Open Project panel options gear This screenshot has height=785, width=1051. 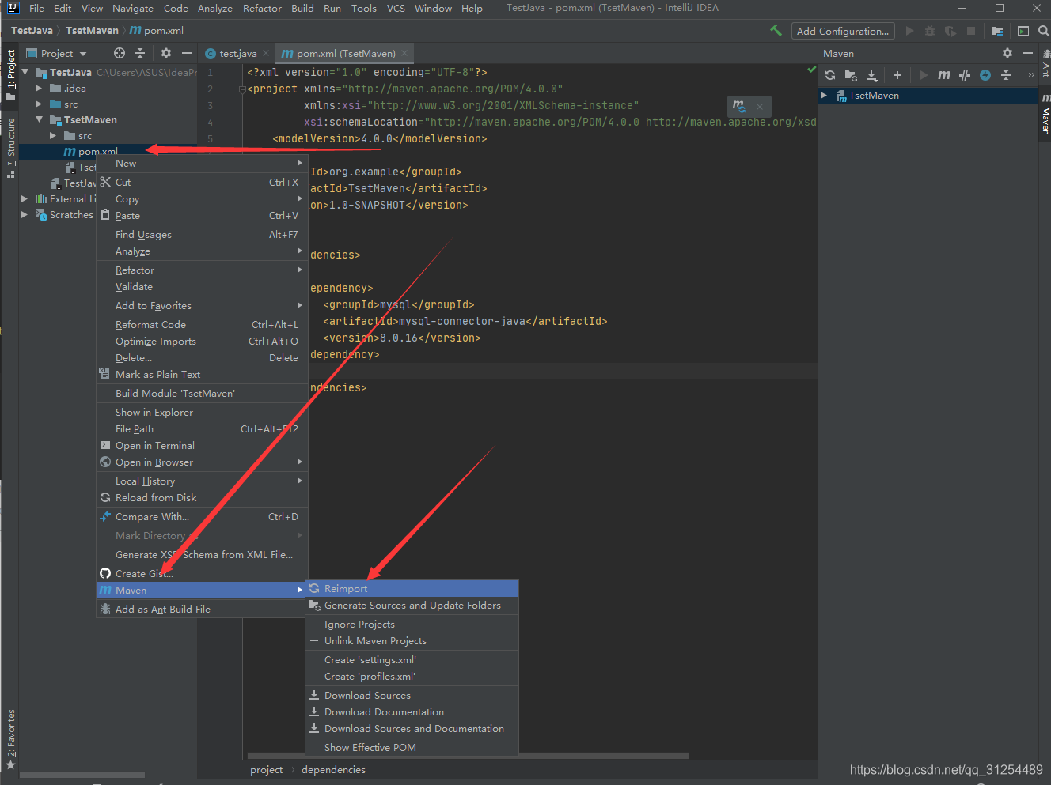click(x=165, y=53)
